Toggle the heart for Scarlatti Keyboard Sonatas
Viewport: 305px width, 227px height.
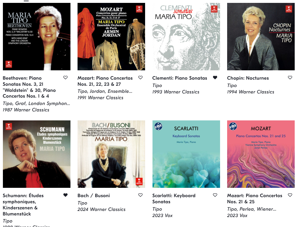pos(215,195)
